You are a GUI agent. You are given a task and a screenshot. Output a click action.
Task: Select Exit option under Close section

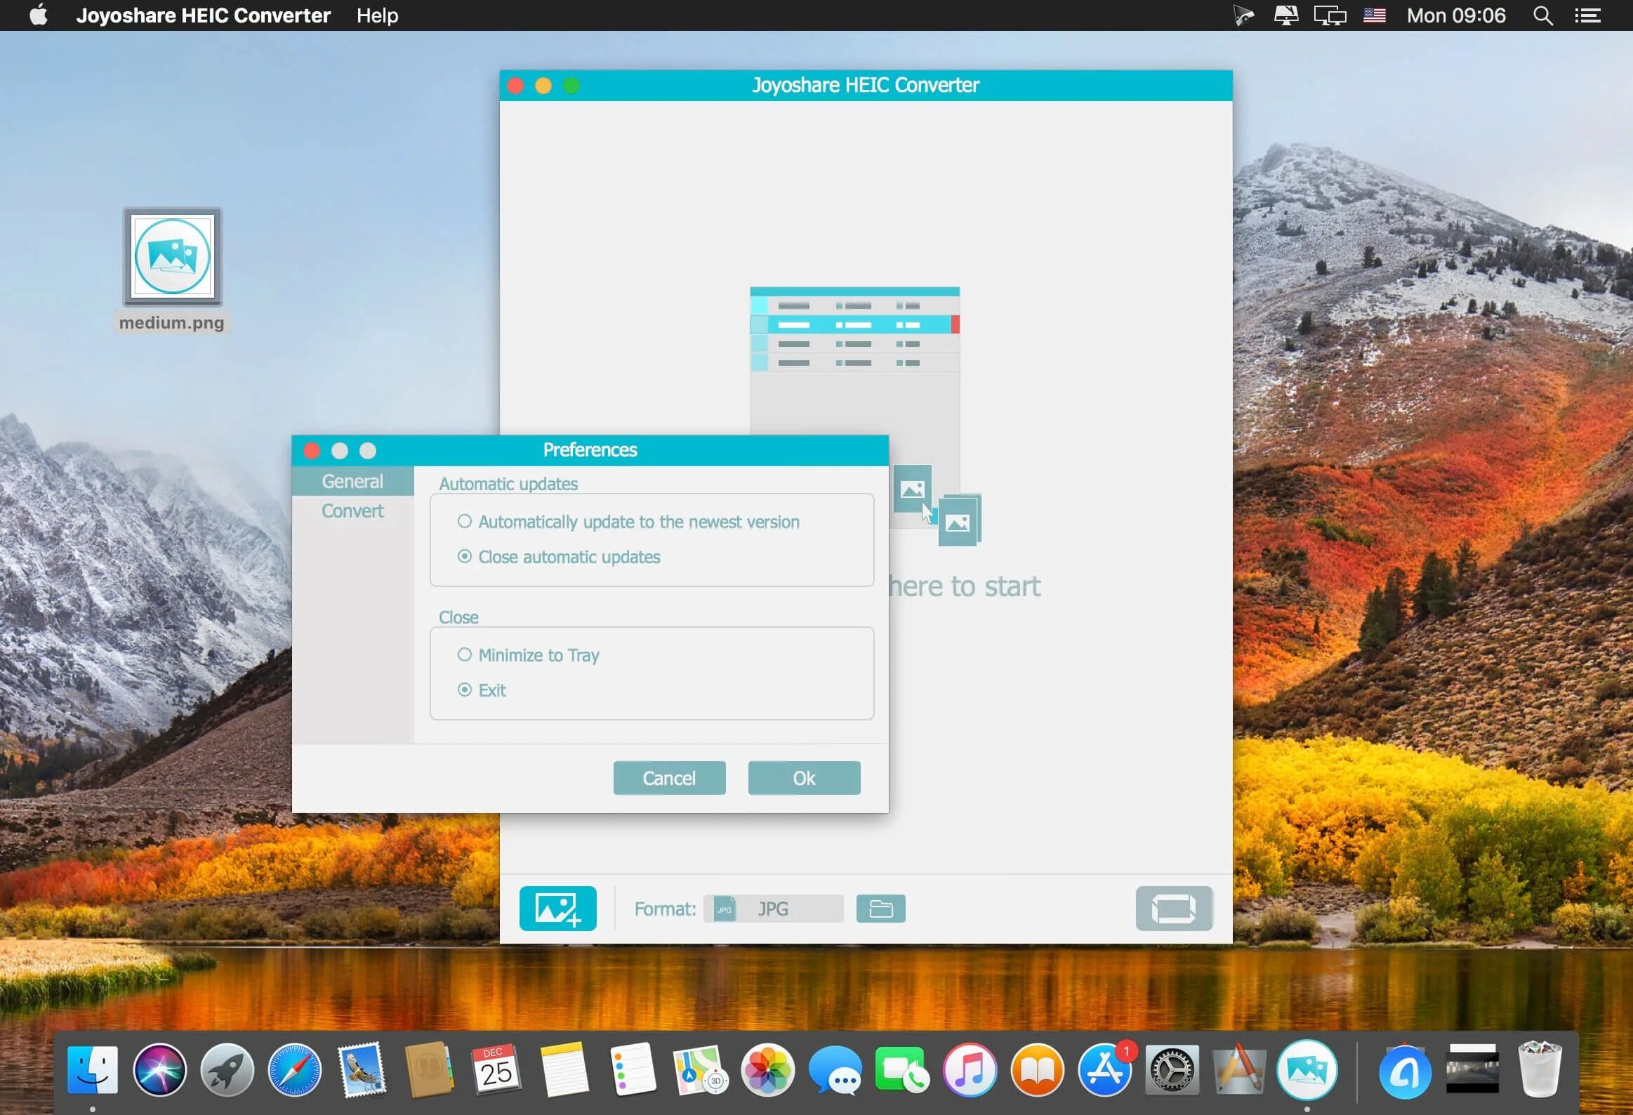click(x=464, y=690)
